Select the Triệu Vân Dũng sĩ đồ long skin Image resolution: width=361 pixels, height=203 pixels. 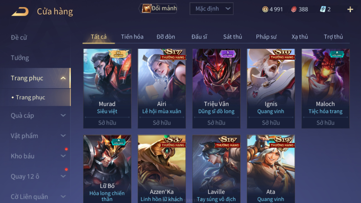pyautogui.click(x=216, y=89)
